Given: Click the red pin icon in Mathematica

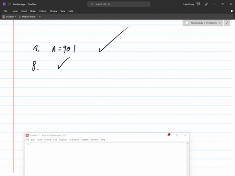Looking at the screenshot, I should (x=169, y=134).
